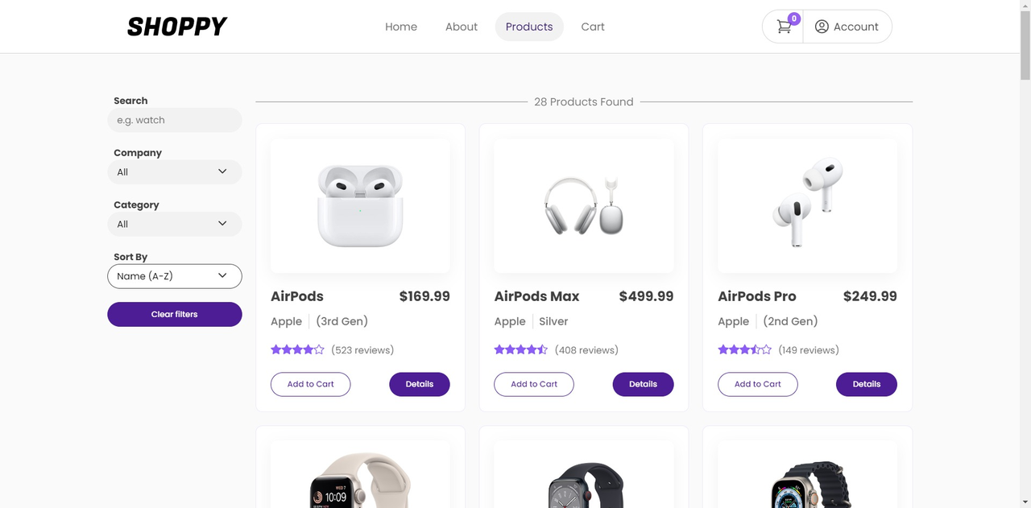The height and width of the screenshot is (508, 1031).
Task: Click the Account person icon
Action: pos(822,26)
